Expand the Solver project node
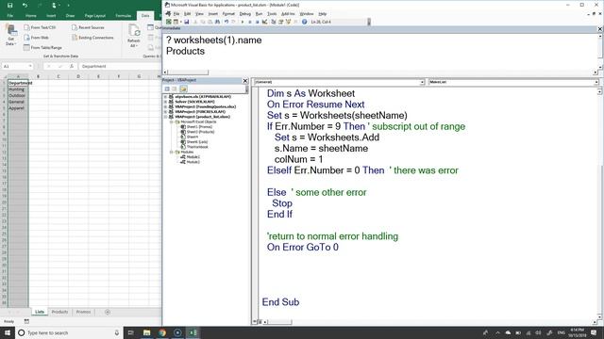This screenshot has height=339, width=604. tap(166, 102)
